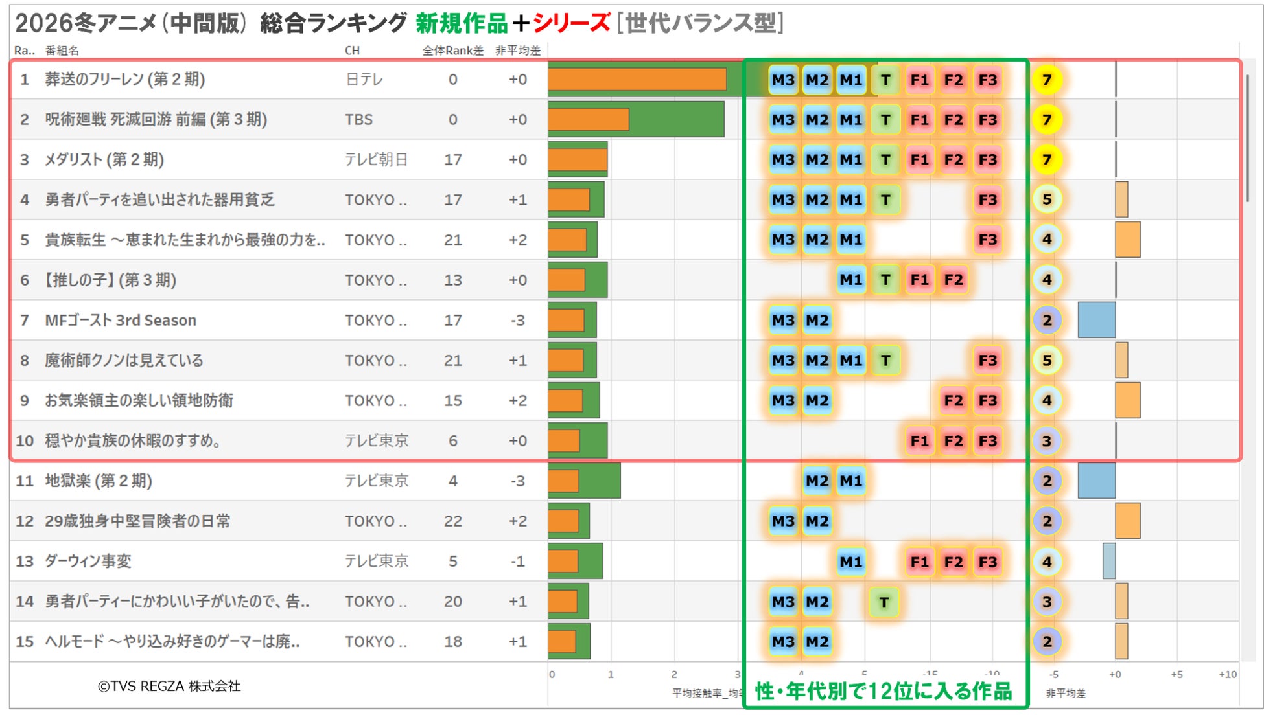Click the F1 badge in 穏やか貴族の休暇のすすめ row
The height and width of the screenshot is (715, 1264).
click(x=919, y=441)
